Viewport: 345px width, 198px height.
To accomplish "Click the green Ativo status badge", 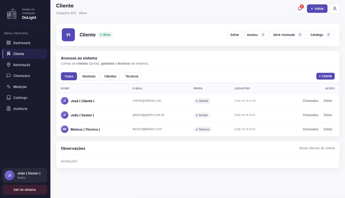I will point(105,35).
